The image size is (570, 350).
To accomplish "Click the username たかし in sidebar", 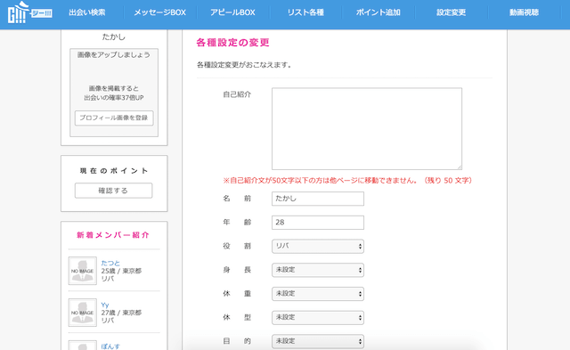I will [x=114, y=37].
